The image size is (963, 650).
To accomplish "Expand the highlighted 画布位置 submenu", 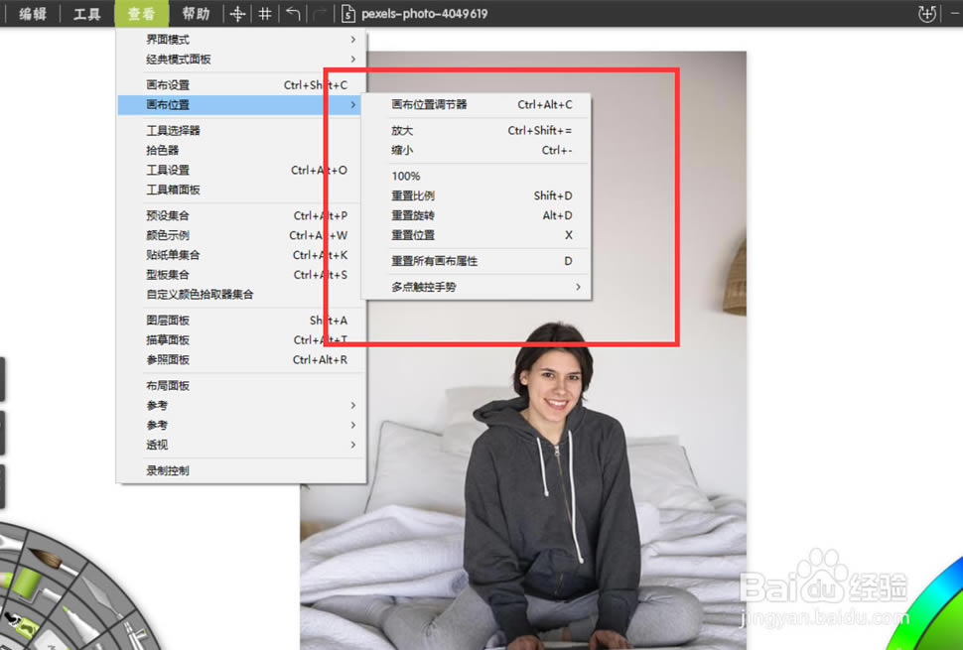I will pyautogui.click(x=241, y=104).
